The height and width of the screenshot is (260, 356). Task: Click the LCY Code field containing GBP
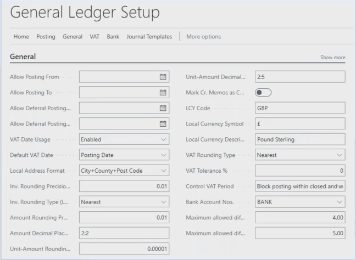click(x=299, y=108)
